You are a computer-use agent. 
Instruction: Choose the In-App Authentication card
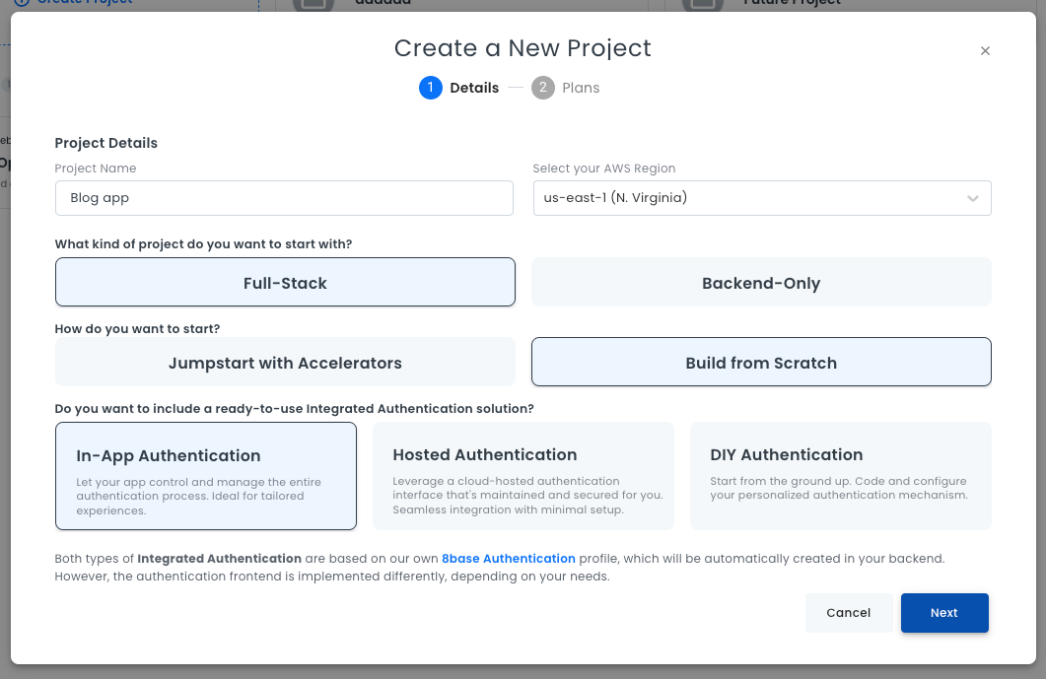[206, 476]
